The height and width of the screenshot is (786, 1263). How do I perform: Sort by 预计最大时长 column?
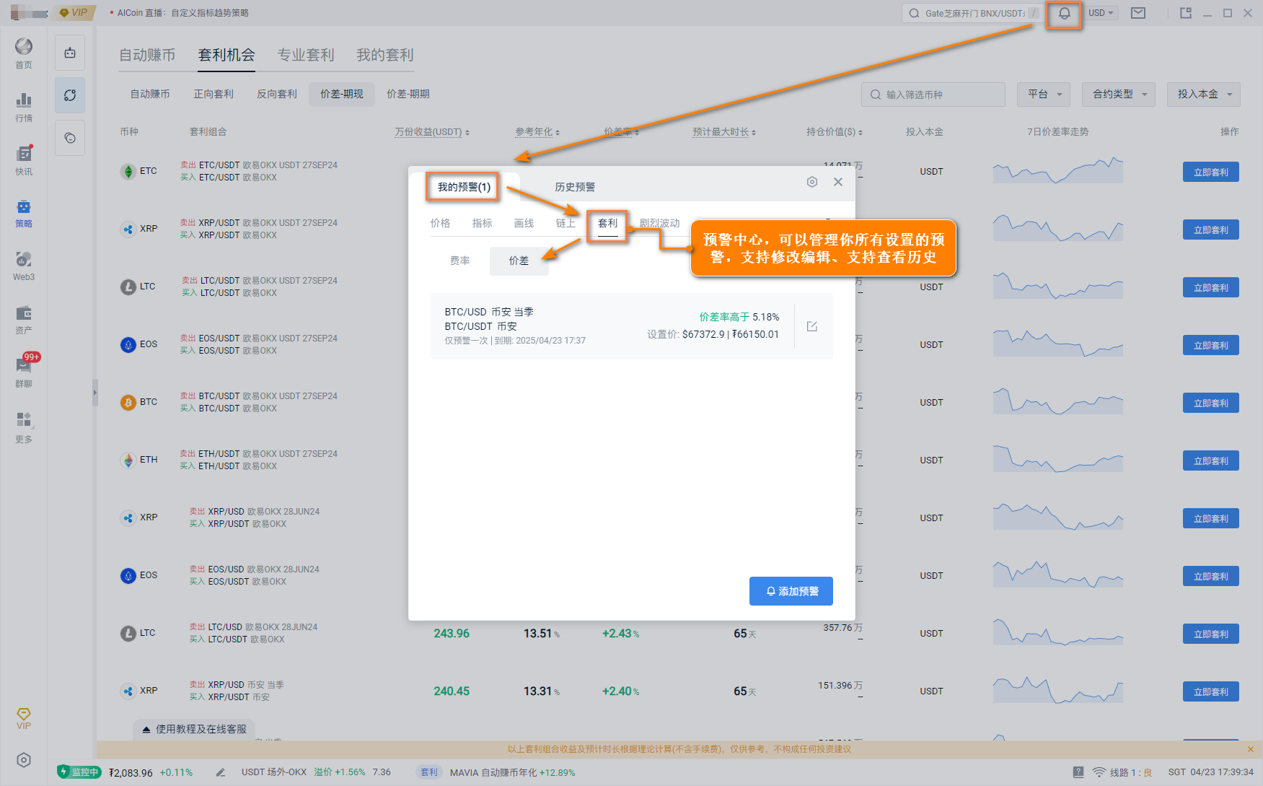tap(724, 132)
